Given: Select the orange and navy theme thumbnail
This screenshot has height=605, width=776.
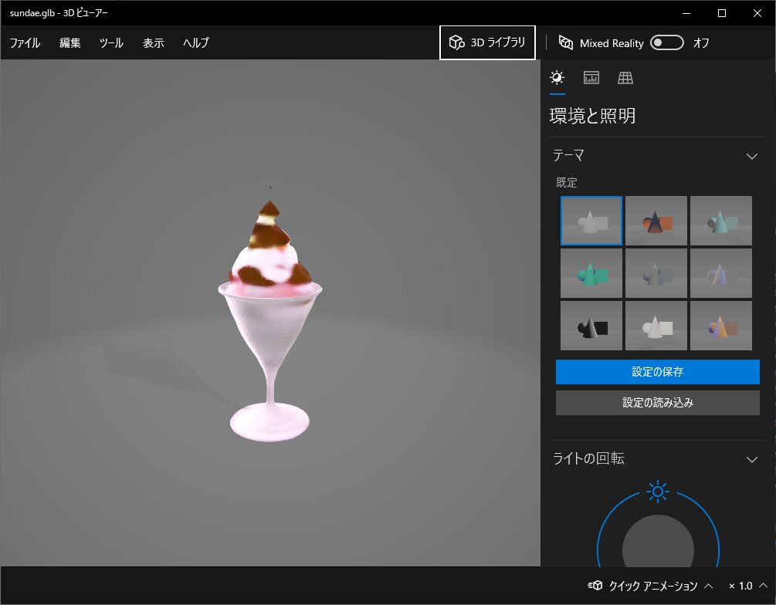Looking at the screenshot, I should [x=656, y=221].
